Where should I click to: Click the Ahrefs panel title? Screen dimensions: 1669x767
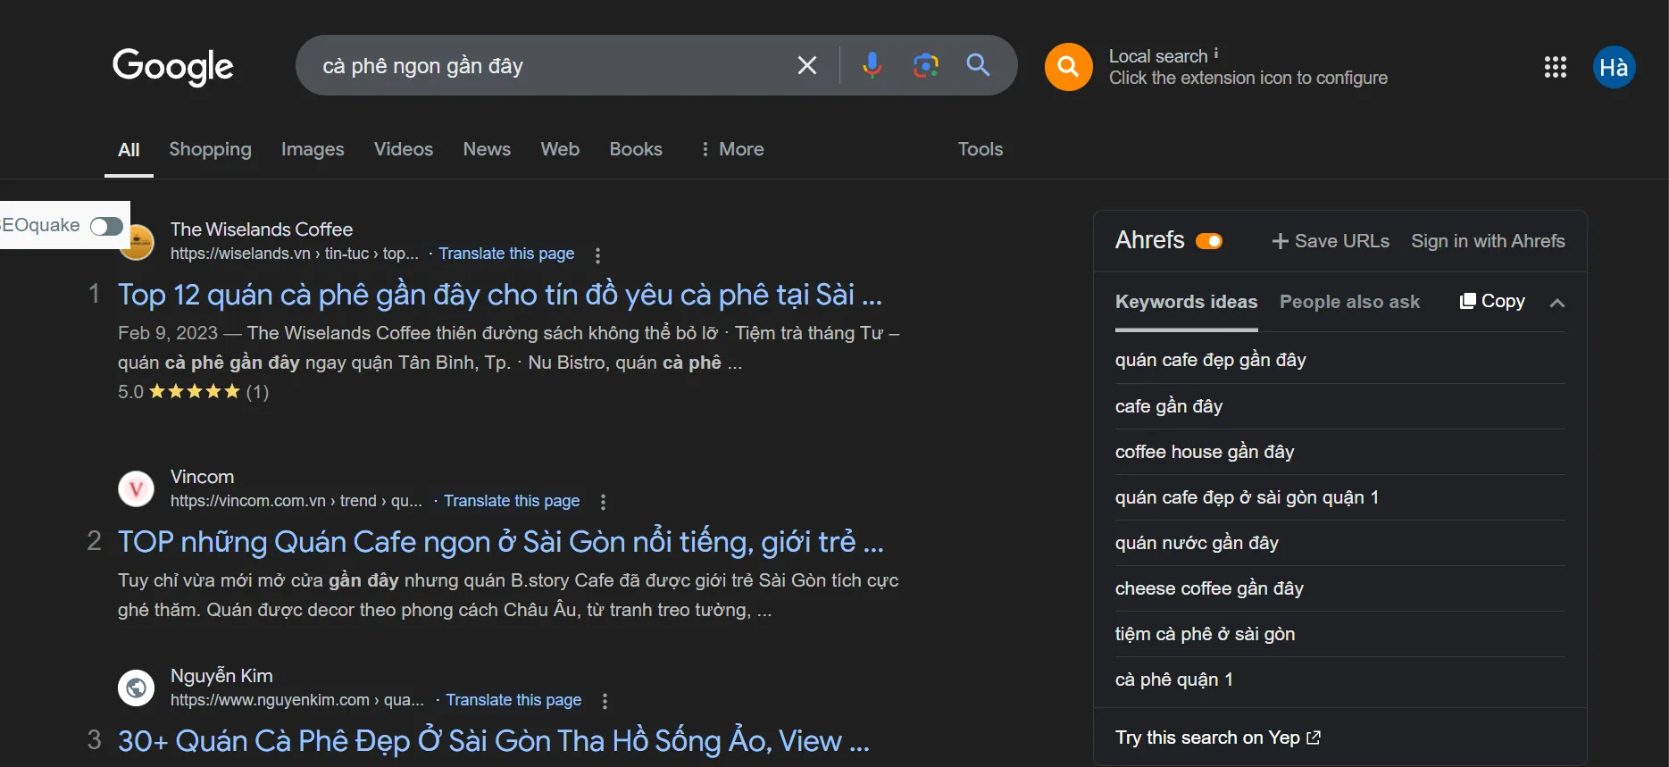click(x=1149, y=240)
